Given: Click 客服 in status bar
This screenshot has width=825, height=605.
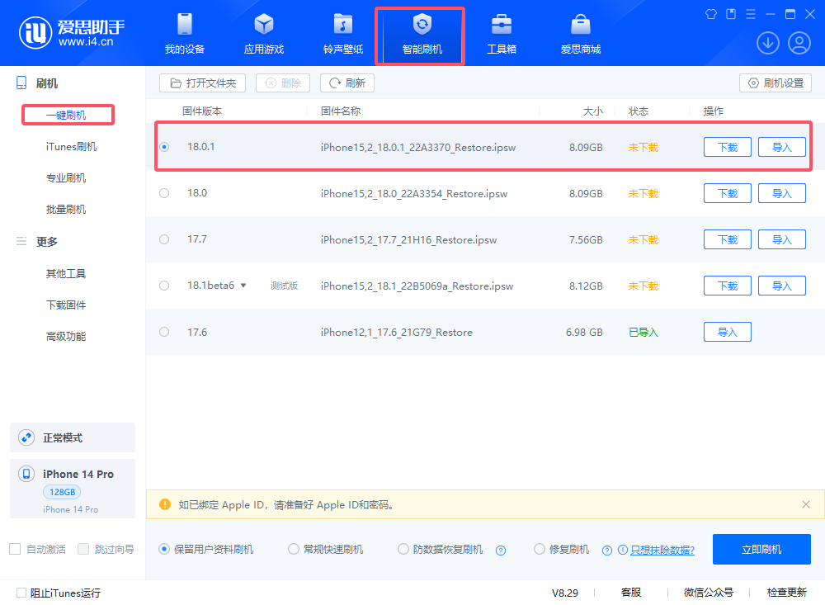Looking at the screenshot, I should click(x=631, y=593).
